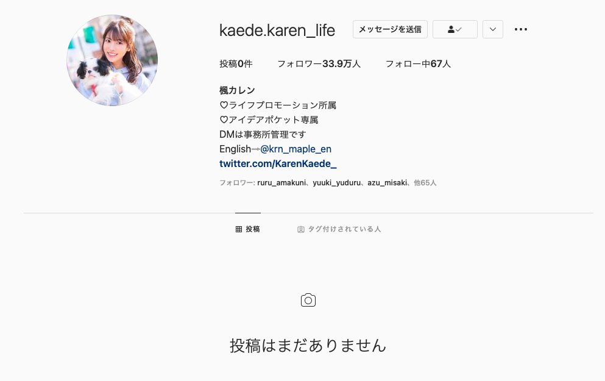Click the 投稿0件 post count
Image resolution: width=605 pixels, height=381 pixels.
point(236,63)
